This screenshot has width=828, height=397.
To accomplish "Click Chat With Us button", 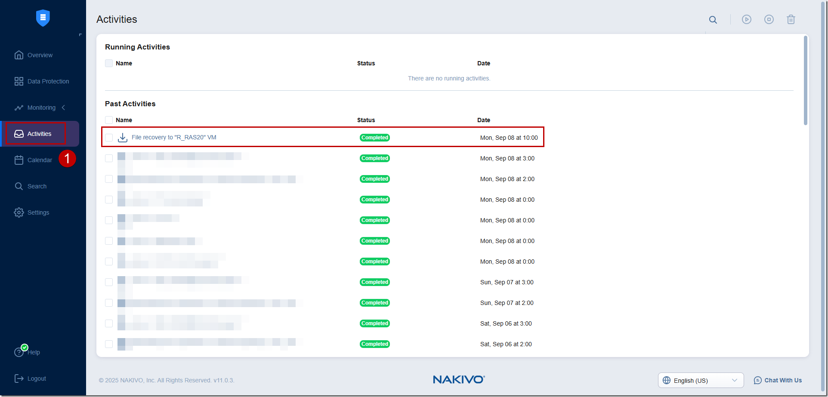I will [778, 380].
